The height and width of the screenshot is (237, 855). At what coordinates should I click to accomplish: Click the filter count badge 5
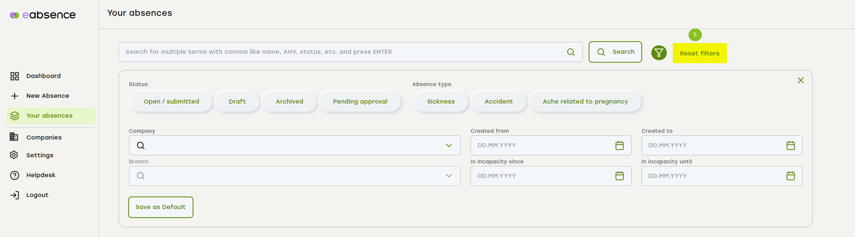695,35
